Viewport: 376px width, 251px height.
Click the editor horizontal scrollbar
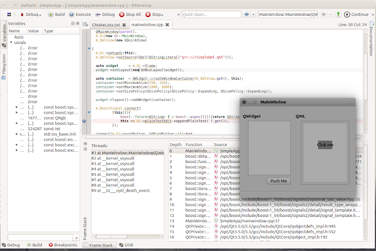(x=223, y=137)
